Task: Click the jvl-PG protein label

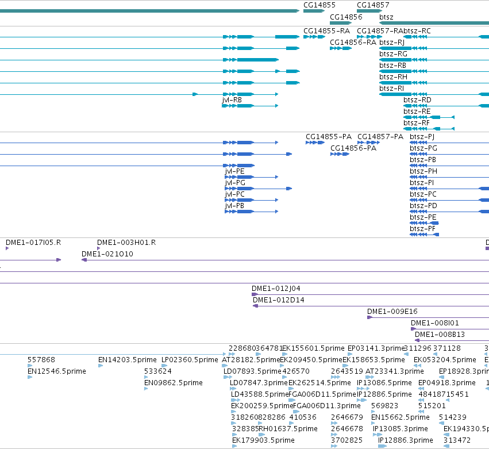Action: click(235, 183)
